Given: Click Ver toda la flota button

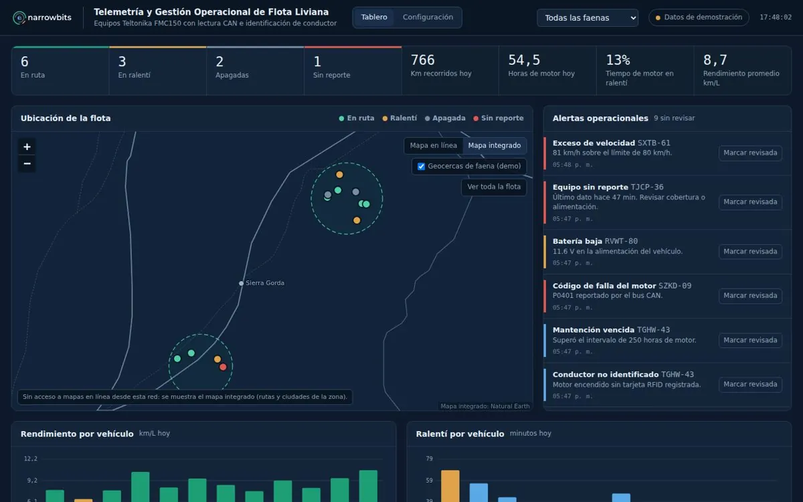Looking at the screenshot, I should (494, 187).
